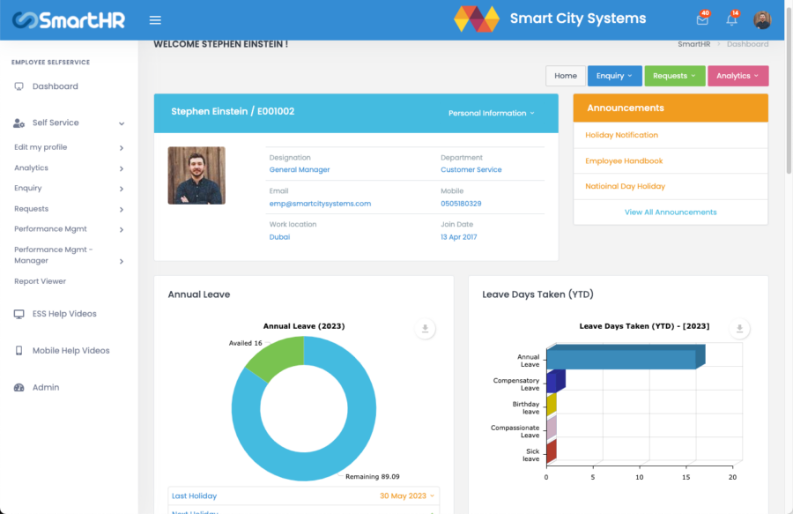Expand the Performance Mgmt submenu

[x=122, y=230]
